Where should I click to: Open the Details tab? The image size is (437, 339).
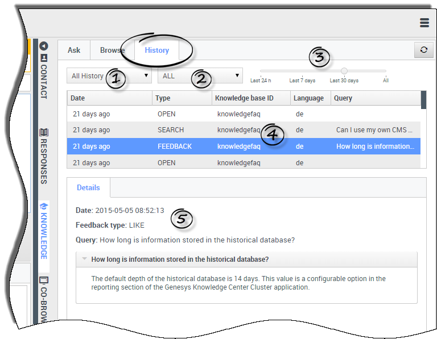(x=88, y=187)
